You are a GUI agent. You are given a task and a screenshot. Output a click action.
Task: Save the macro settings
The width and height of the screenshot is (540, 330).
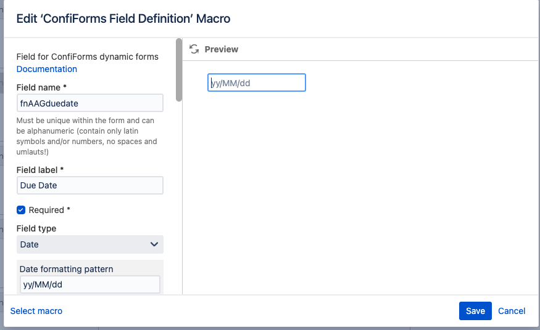click(475, 311)
